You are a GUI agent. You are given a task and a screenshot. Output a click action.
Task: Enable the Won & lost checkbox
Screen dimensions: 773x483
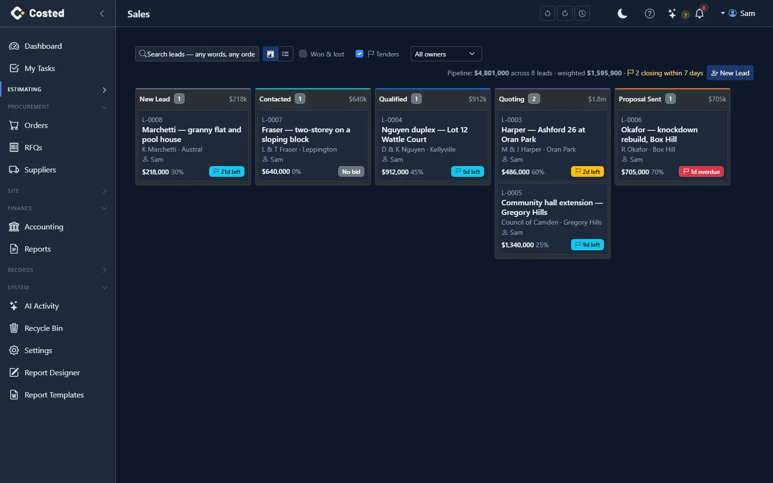(x=303, y=54)
